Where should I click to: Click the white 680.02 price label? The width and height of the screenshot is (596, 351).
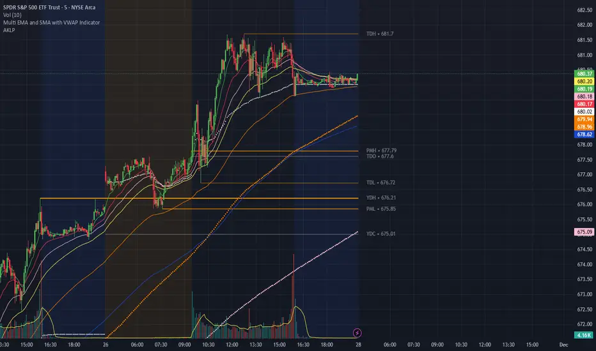point(584,112)
